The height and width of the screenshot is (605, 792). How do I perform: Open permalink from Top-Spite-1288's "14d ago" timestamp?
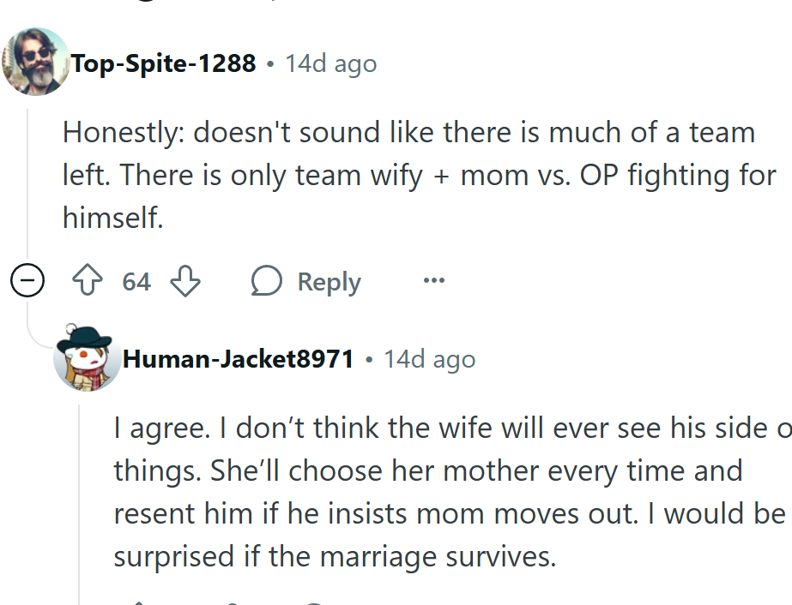pos(331,63)
